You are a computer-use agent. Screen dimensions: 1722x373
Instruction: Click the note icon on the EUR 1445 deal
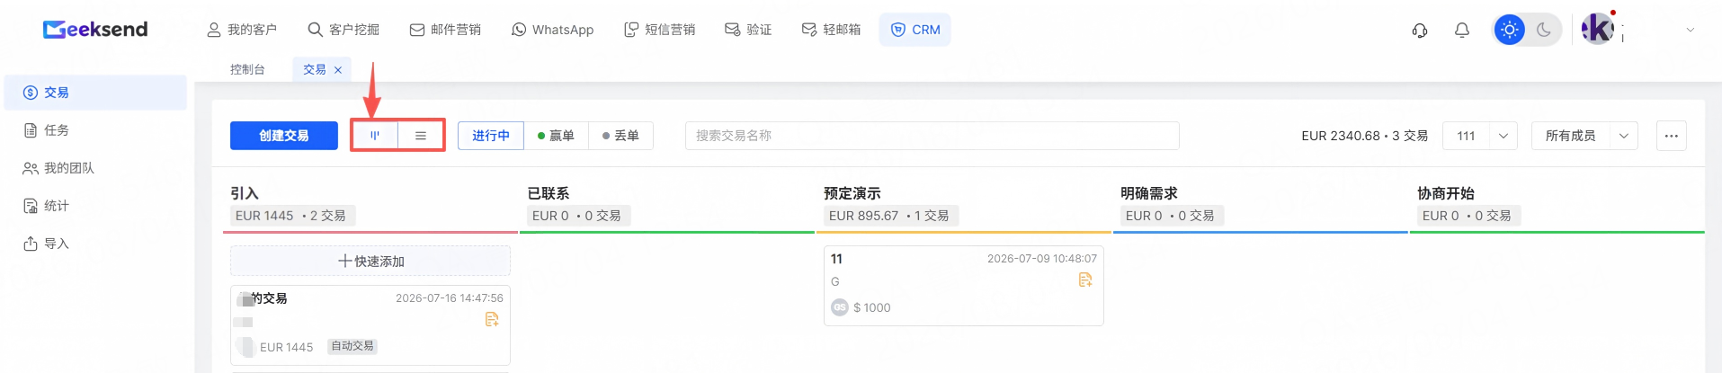[x=492, y=319]
